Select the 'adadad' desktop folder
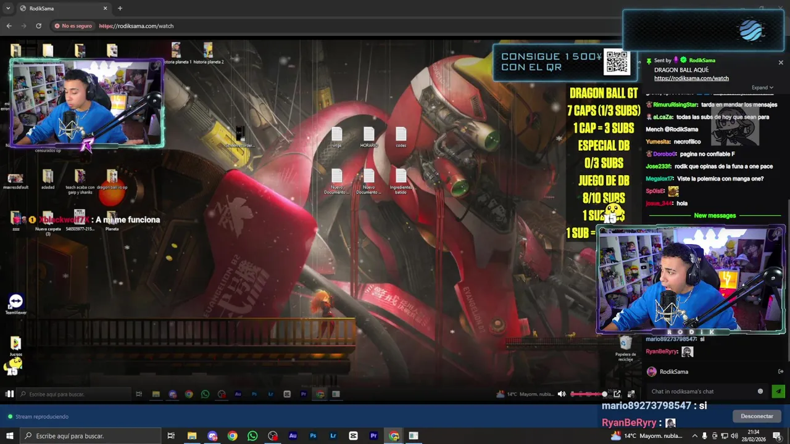790x444 pixels. tap(48, 179)
